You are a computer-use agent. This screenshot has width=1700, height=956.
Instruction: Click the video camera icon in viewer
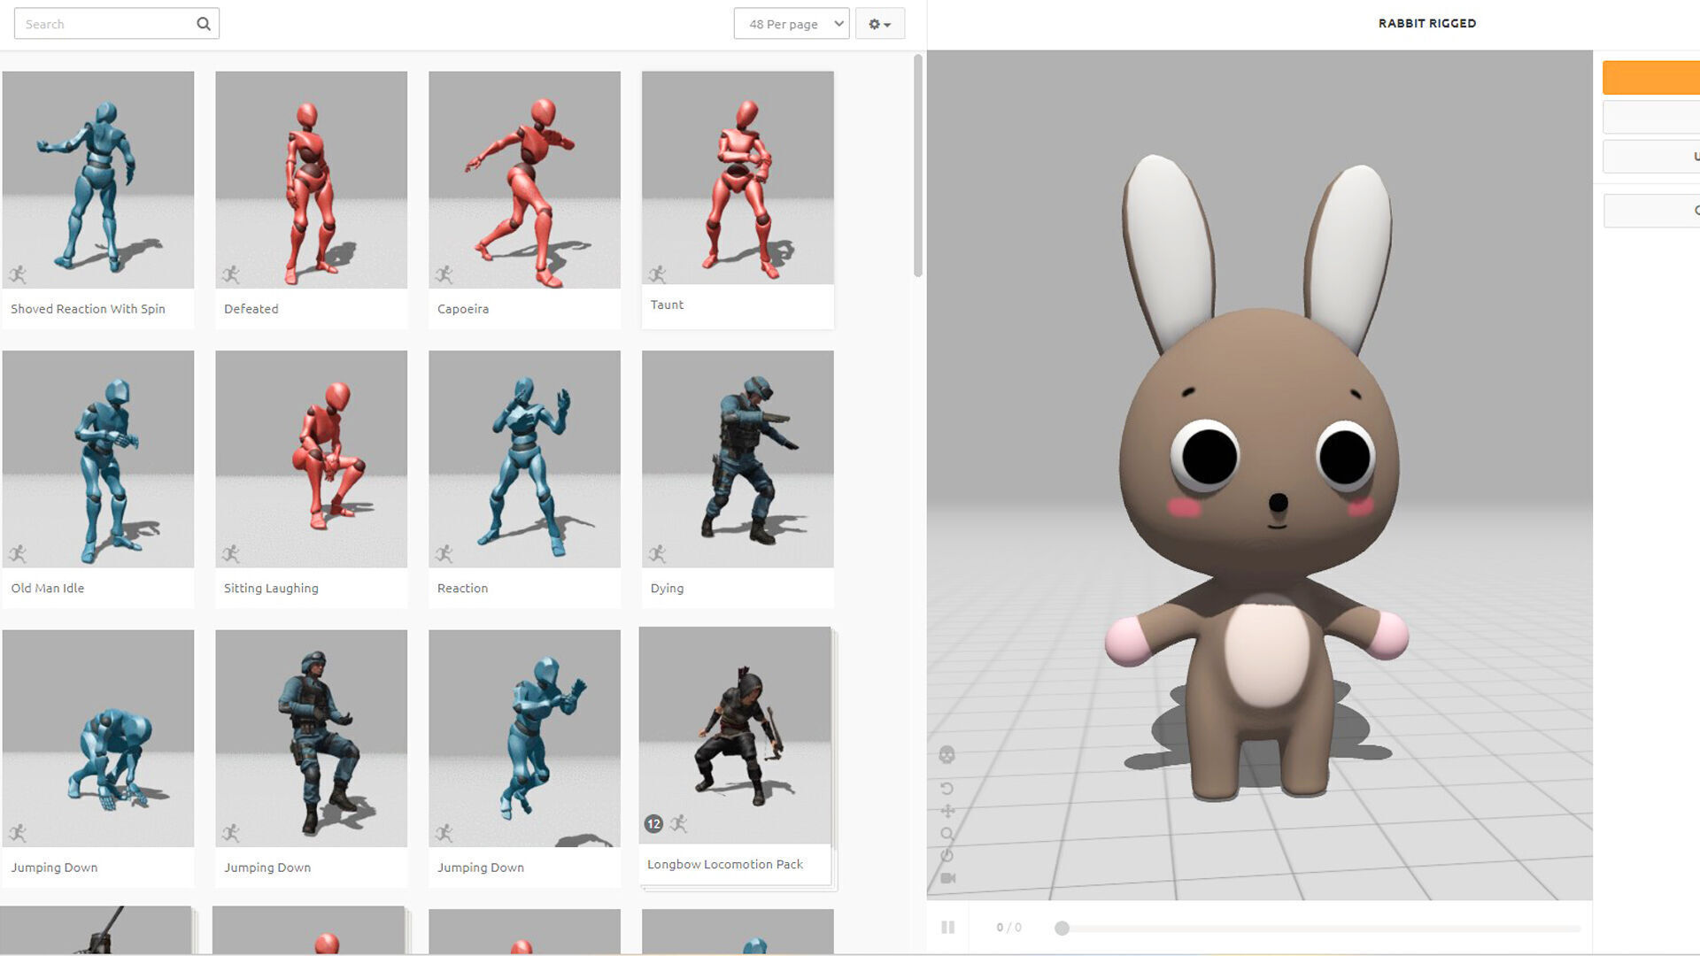click(x=947, y=878)
